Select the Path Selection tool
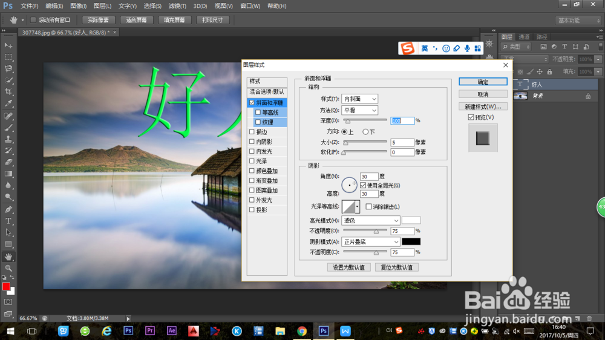 pyautogui.click(x=8, y=233)
